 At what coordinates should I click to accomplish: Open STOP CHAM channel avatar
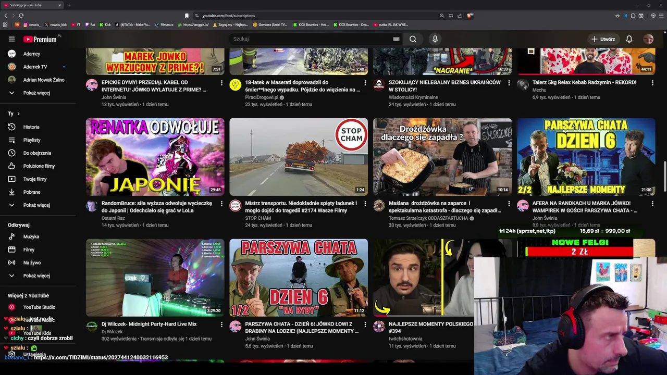235,206
